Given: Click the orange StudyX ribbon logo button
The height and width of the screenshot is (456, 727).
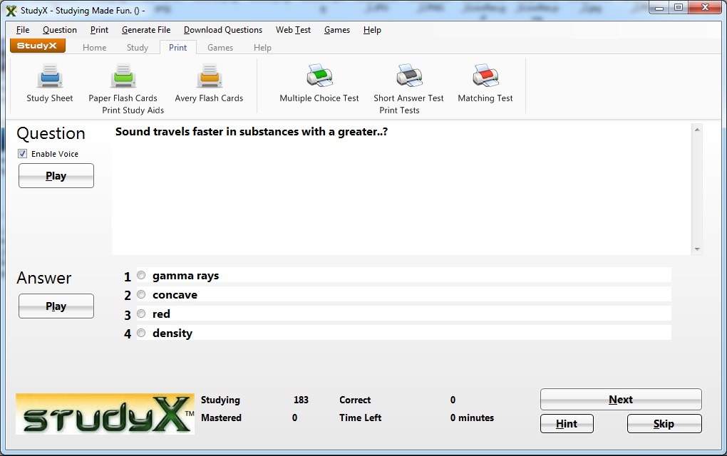Looking at the screenshot, I should pyautogui.click(x=38, y=46).
